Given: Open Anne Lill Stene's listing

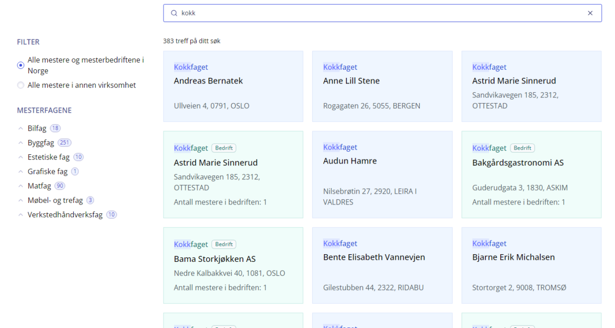Looking at the screenshot, I should coord(382,86).
